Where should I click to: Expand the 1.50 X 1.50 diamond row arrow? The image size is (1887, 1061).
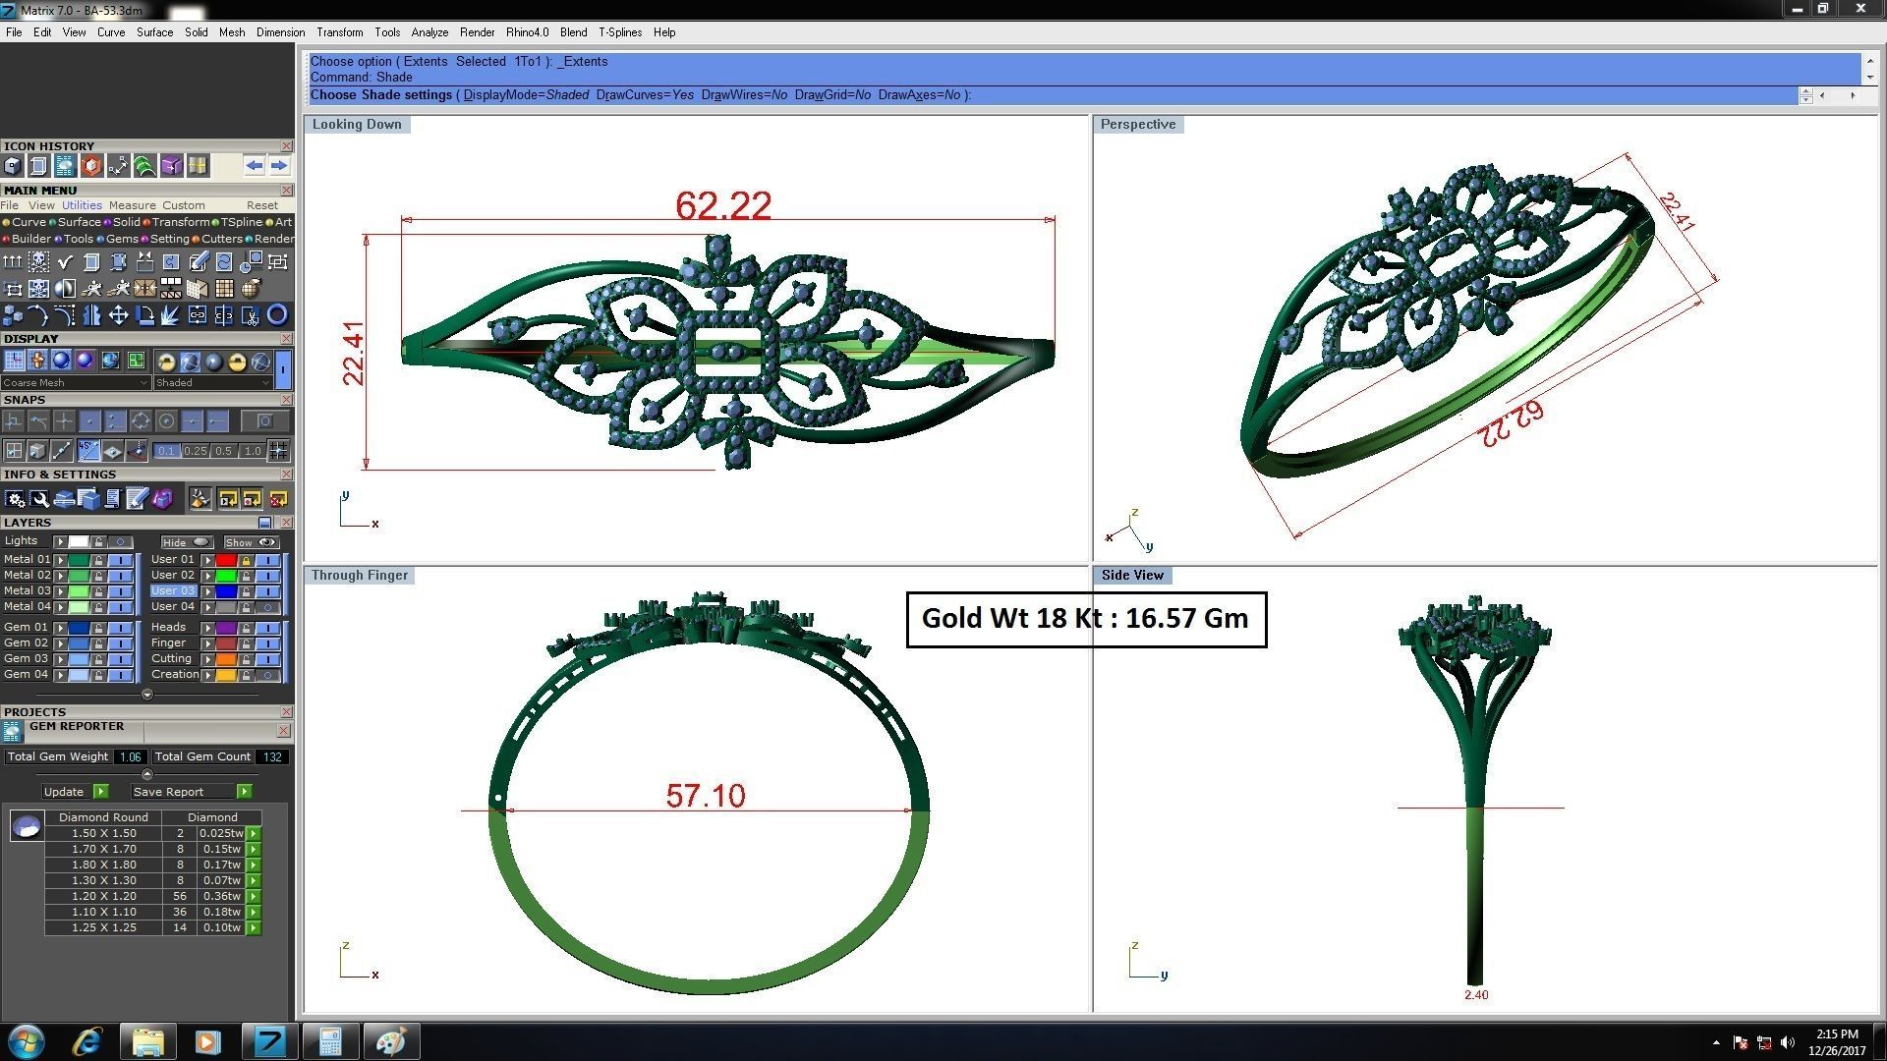click(254, 833)
